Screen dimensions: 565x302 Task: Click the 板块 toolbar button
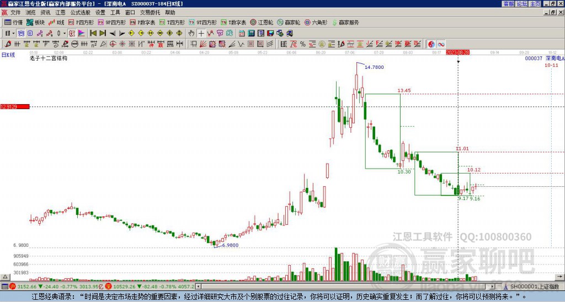tap(36, 22)
